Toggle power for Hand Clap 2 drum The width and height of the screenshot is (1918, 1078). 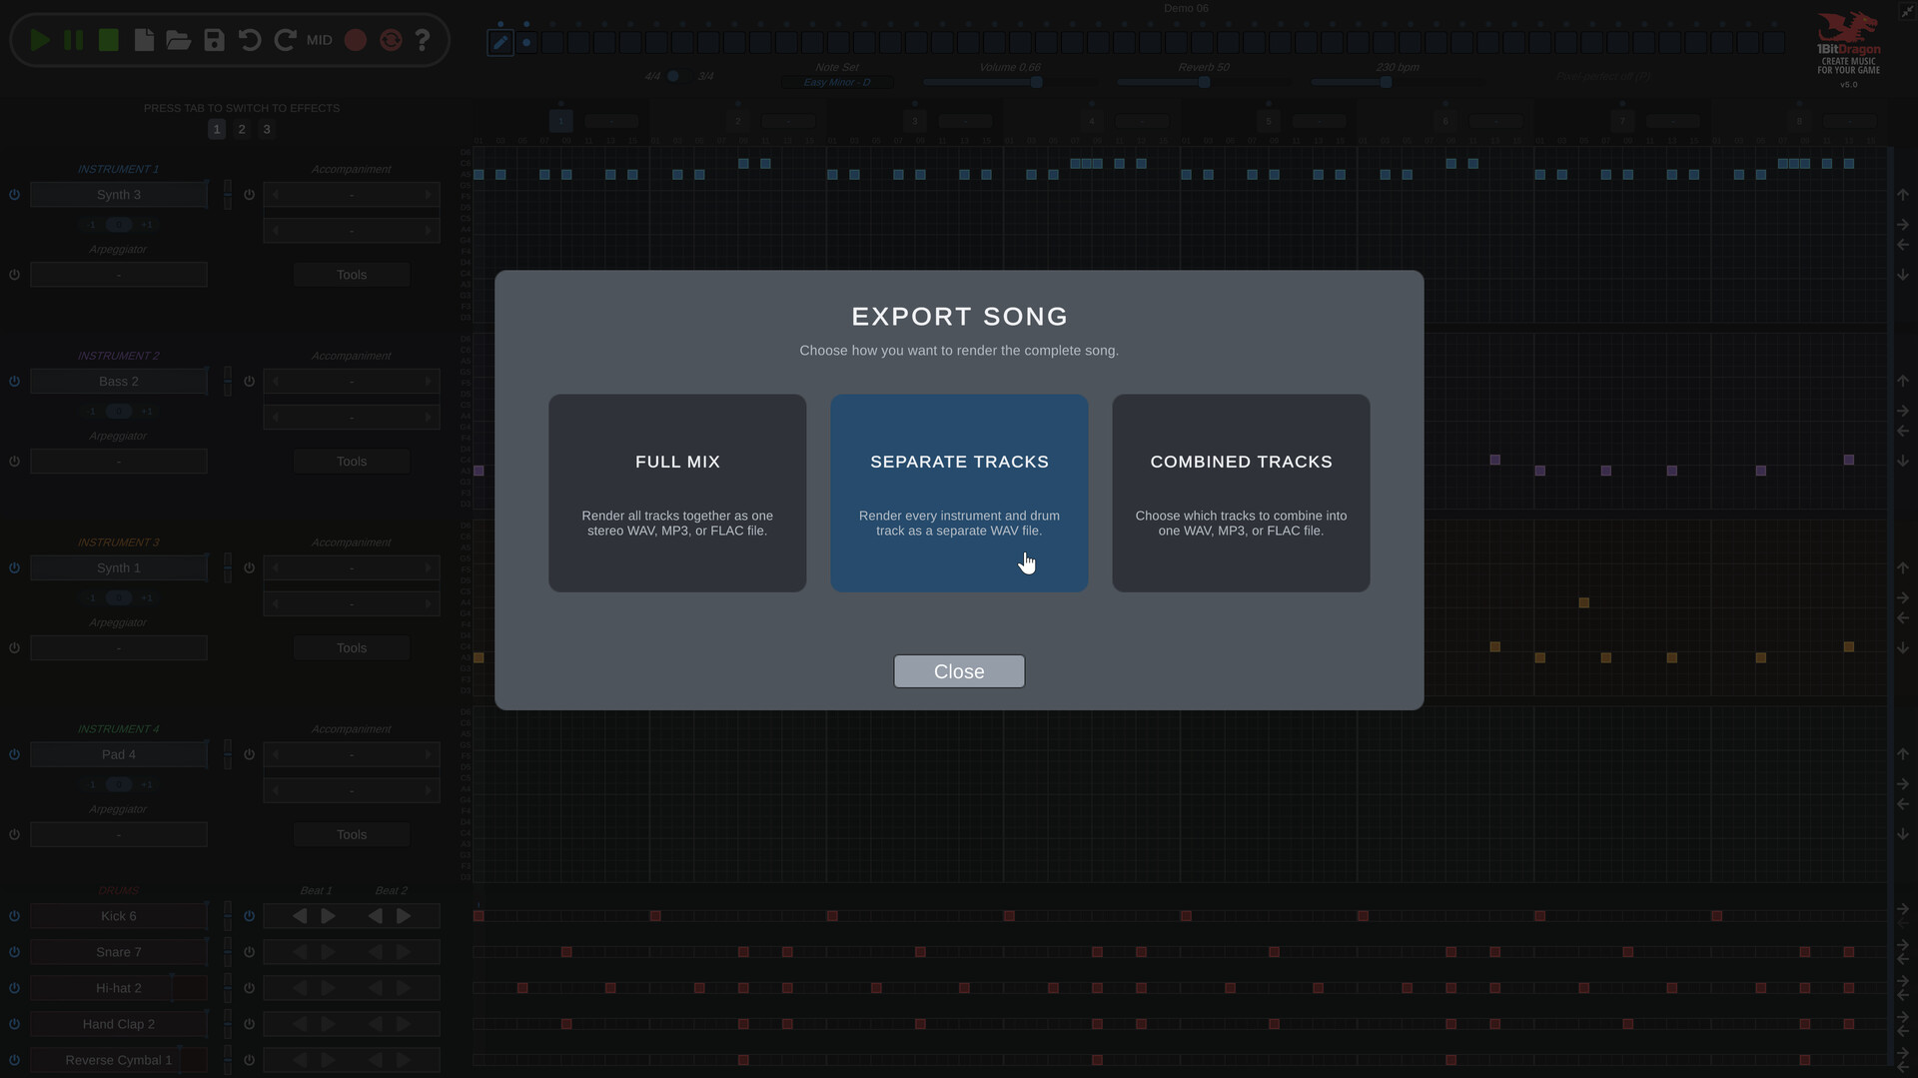click(x=14, y=1024)
